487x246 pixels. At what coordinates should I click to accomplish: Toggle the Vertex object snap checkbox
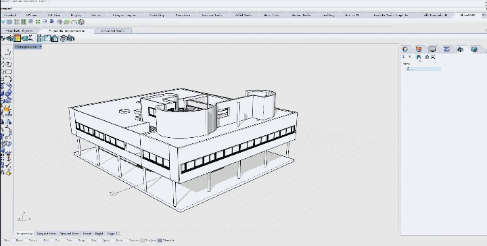126,241
